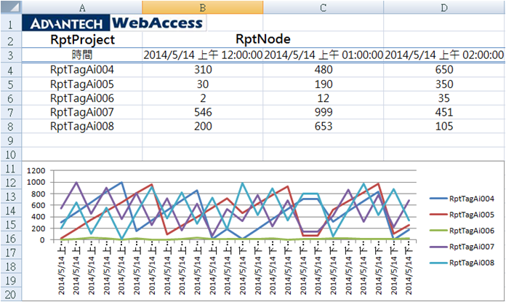This screenshot has height=302, width=506.
Task: Click the RptNode heading cell
Action: (262, 39)
